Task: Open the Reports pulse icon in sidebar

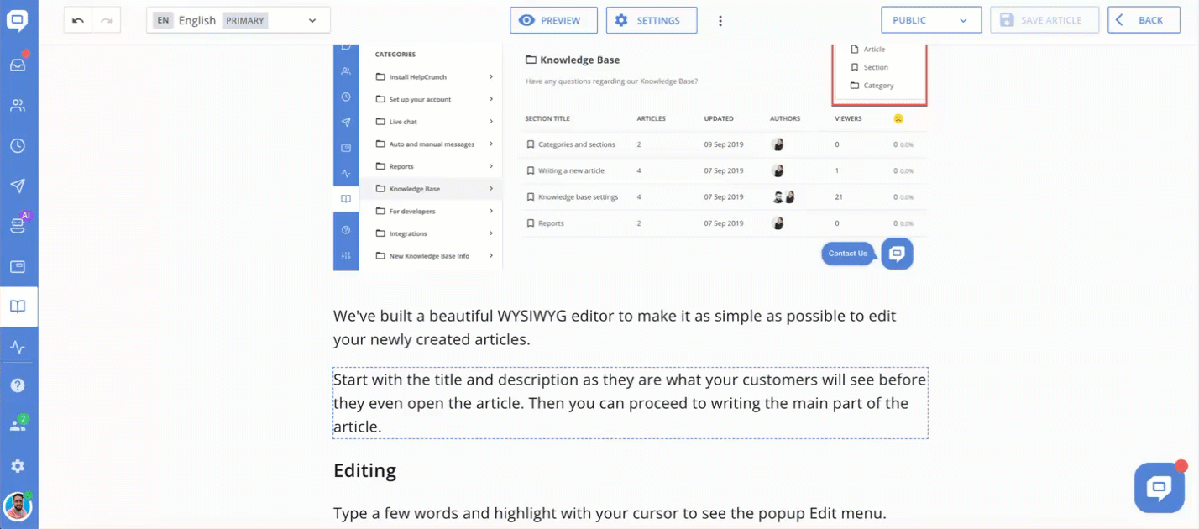Action: 18,347
